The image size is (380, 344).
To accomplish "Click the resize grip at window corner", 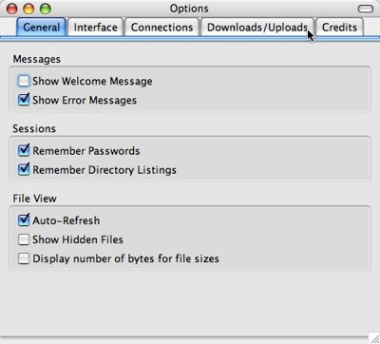I will point(374,338).
